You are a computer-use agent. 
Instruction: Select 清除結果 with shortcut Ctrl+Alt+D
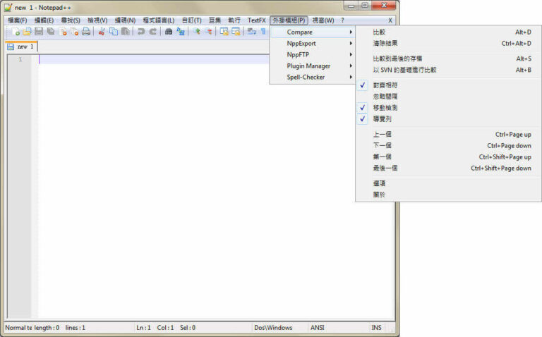click(448, 43)
